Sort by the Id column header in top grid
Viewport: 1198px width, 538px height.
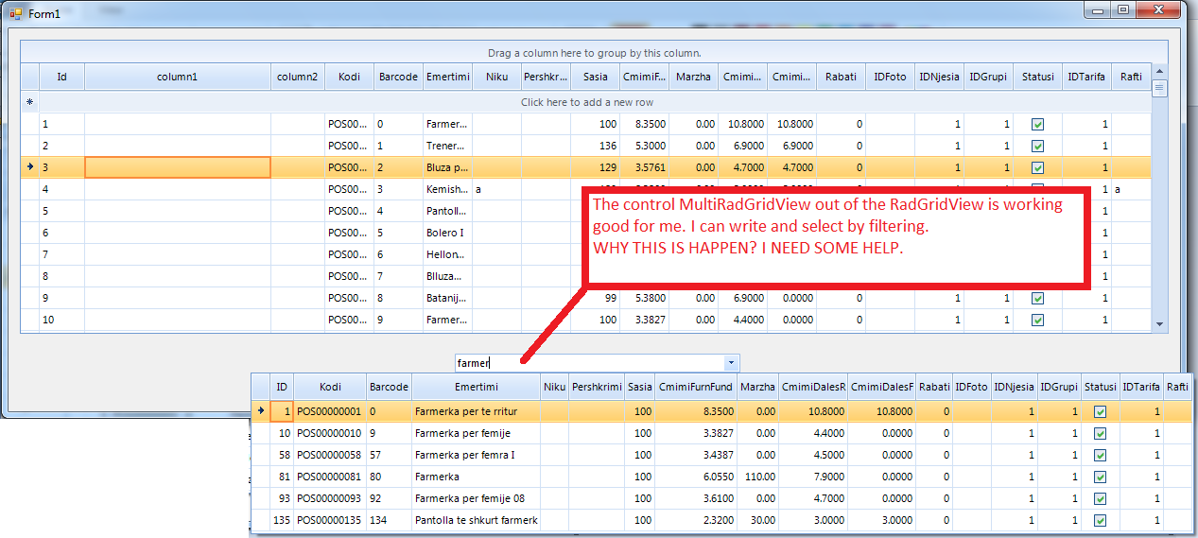61,78
